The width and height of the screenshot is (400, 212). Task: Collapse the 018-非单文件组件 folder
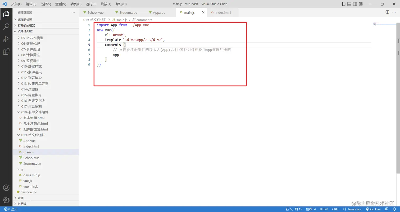click(x=46, y=112)
